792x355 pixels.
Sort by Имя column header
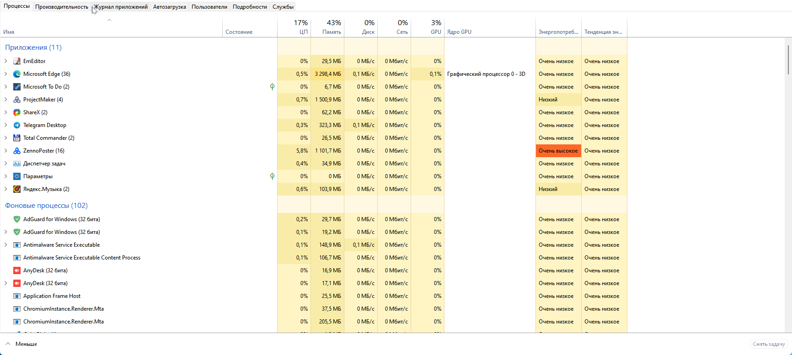tap(112, 27)
